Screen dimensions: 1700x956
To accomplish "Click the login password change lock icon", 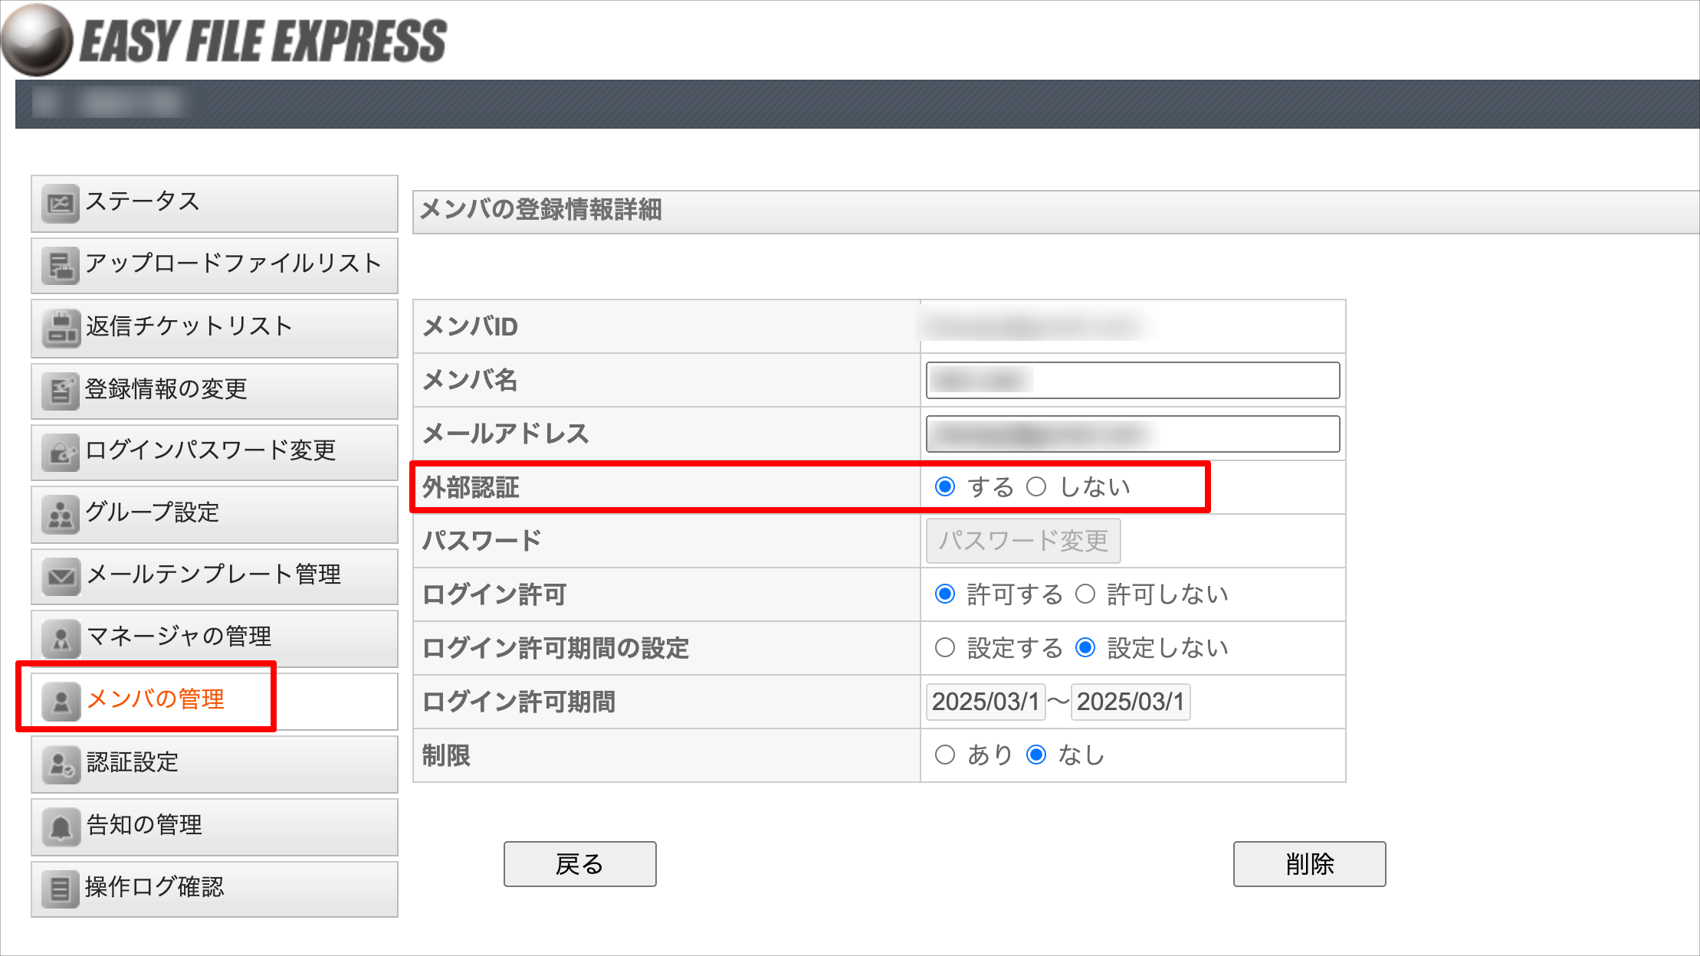I will [x=60, y=453].
